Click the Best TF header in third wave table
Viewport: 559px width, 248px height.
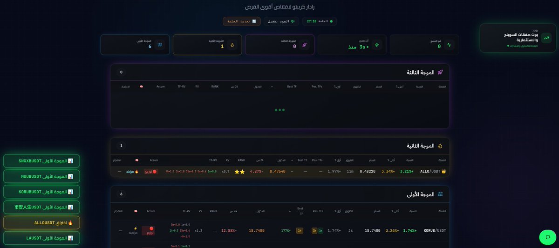coord(292,87)
